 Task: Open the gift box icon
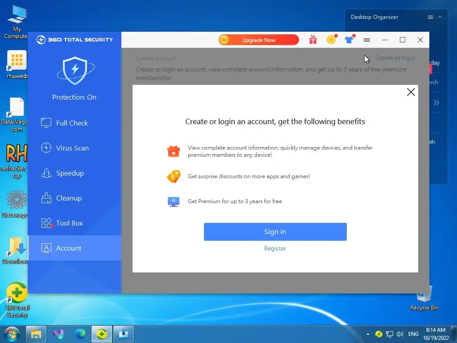point(313,40)
